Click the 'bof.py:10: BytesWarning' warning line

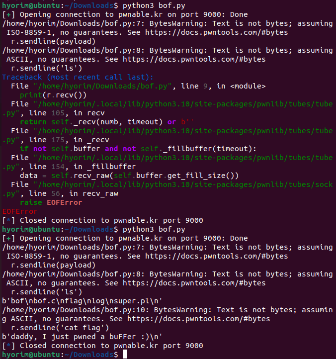point(168,310)
